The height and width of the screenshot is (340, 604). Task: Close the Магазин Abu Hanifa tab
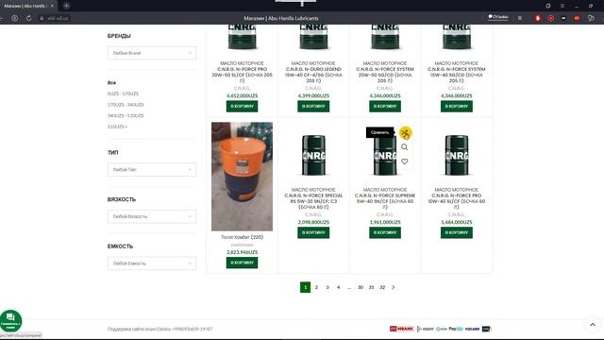[x=52, y=6]
